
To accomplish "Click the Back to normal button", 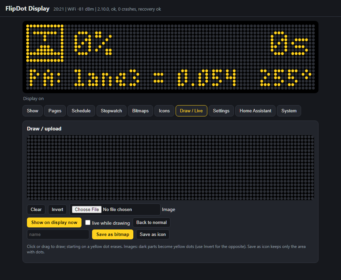I will click(151, 223).
